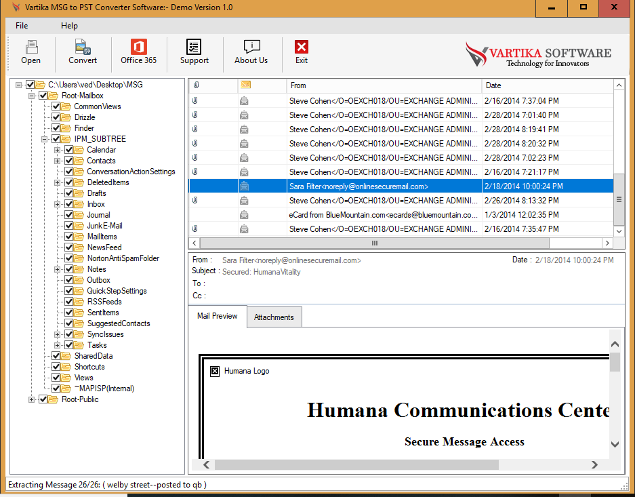Click the Drafts folder icon

(x=79, y=193)
